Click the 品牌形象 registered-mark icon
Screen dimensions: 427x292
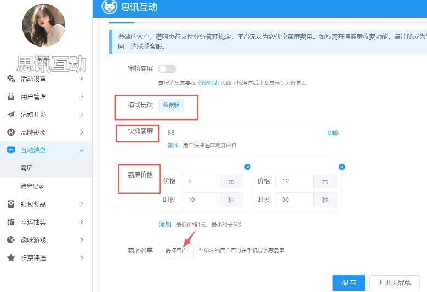10,132
